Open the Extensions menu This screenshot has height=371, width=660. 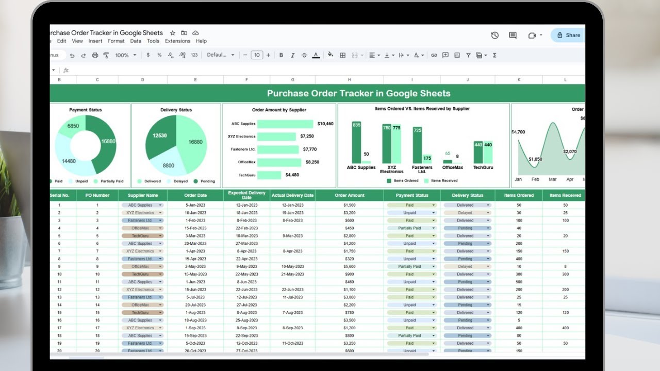click(x=177, y=41)
